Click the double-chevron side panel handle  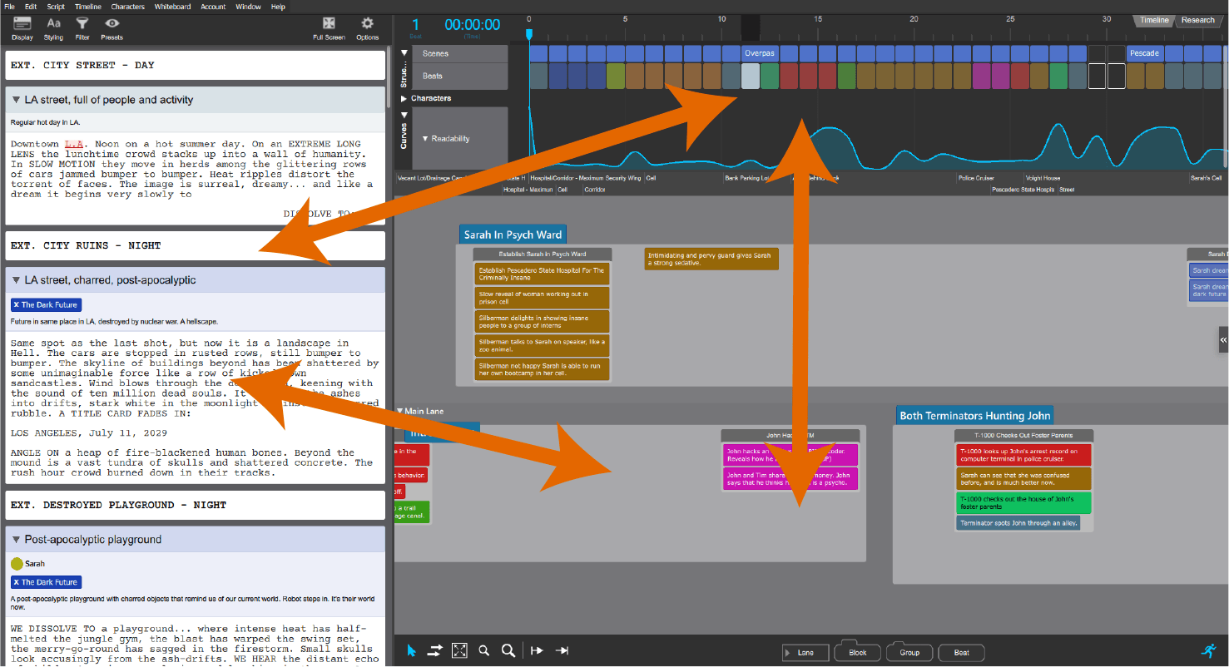click(x=1223, y=340)
